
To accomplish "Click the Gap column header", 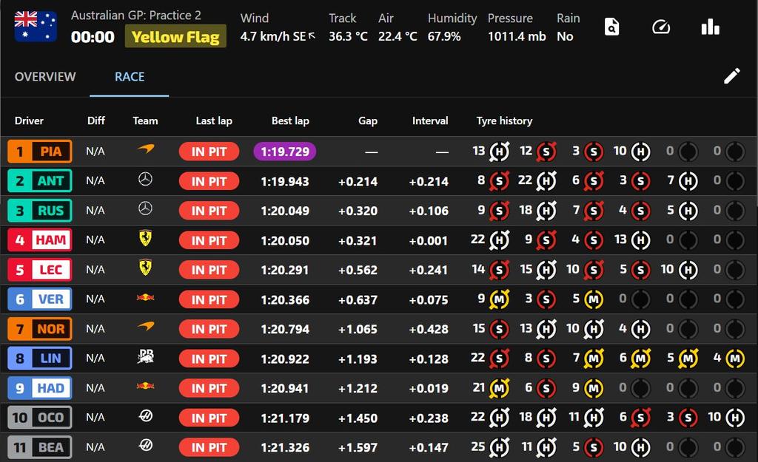I will coord(368,120).
